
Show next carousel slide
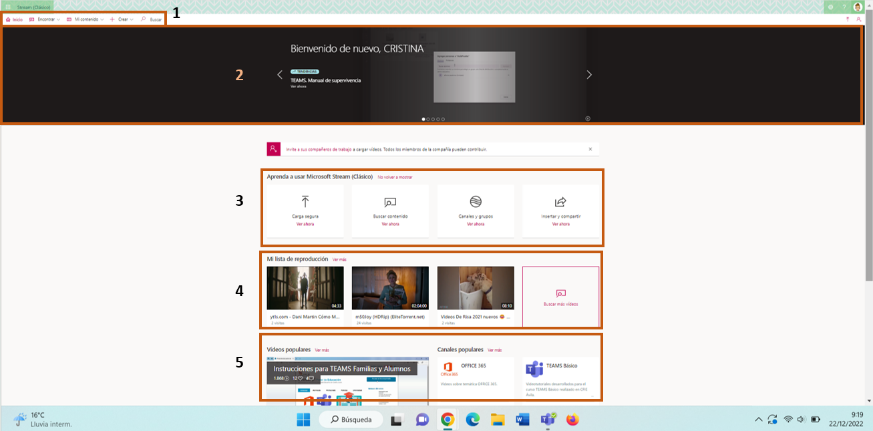(x=589, y=75)
